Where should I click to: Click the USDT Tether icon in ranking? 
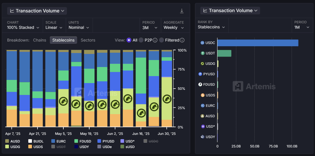[203, 53]
